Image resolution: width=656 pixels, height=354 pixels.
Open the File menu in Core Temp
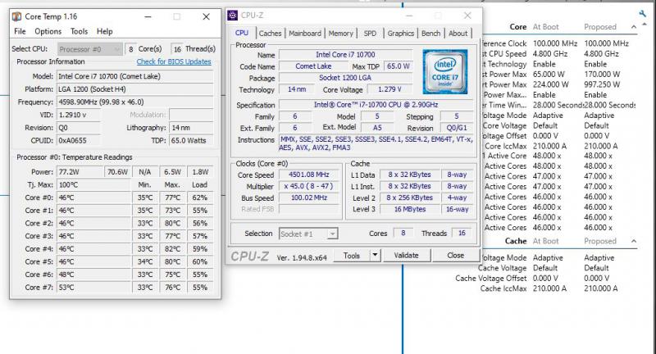(20, 31)
